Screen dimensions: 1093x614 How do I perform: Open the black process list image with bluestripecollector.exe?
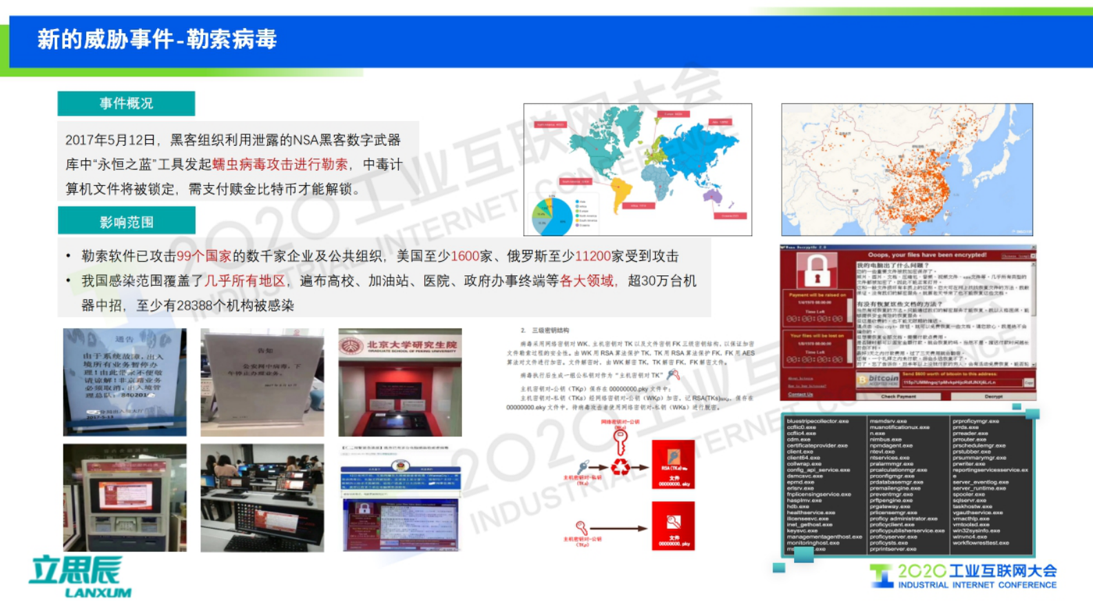coord(907,484)
